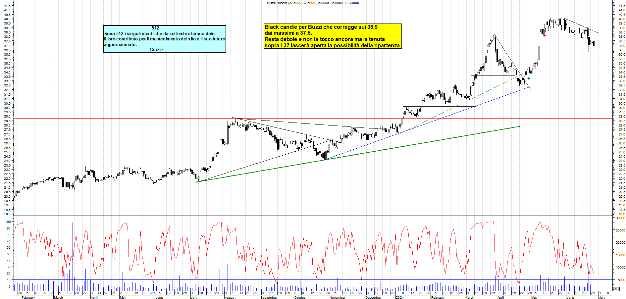Click 'sopra i 37 lascerà aperta' line

point(333,46)
